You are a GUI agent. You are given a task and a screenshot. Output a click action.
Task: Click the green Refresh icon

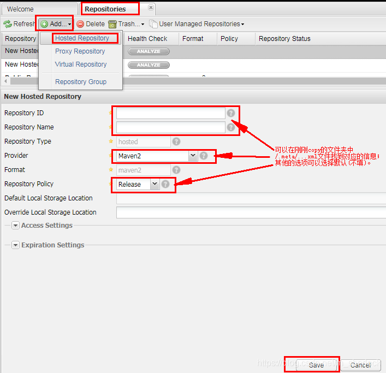[8, 24]
